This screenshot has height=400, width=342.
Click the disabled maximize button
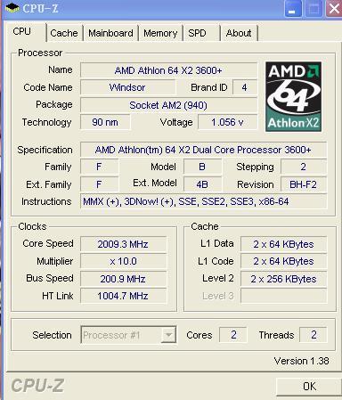point(313,9)
